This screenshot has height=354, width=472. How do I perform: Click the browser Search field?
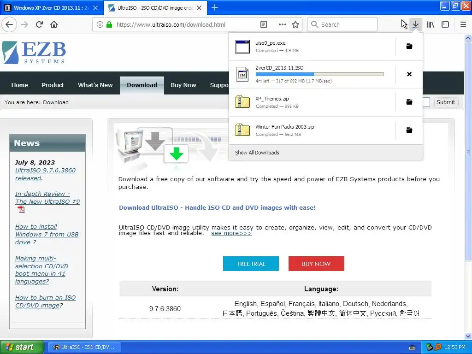click(342, 24)
